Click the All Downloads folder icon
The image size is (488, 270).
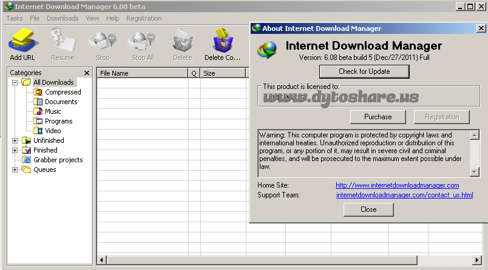(27, 82)
